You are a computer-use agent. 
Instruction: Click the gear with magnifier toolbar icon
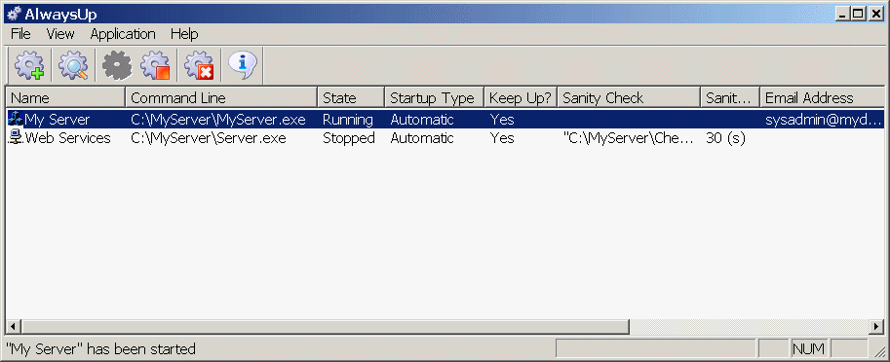tap(73, 66)
